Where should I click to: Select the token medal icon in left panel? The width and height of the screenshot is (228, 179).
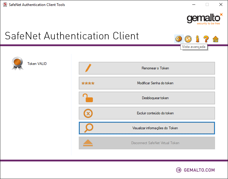pyautogui.click(x=17, y=63)
